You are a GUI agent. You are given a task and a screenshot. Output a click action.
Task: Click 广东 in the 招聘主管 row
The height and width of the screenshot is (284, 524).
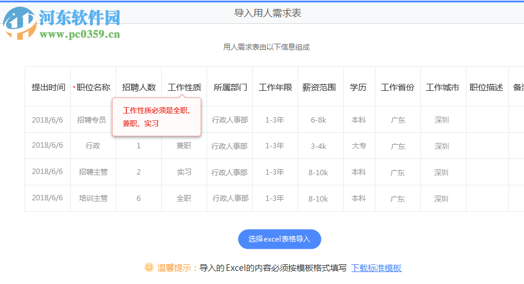tap(398, 173)
